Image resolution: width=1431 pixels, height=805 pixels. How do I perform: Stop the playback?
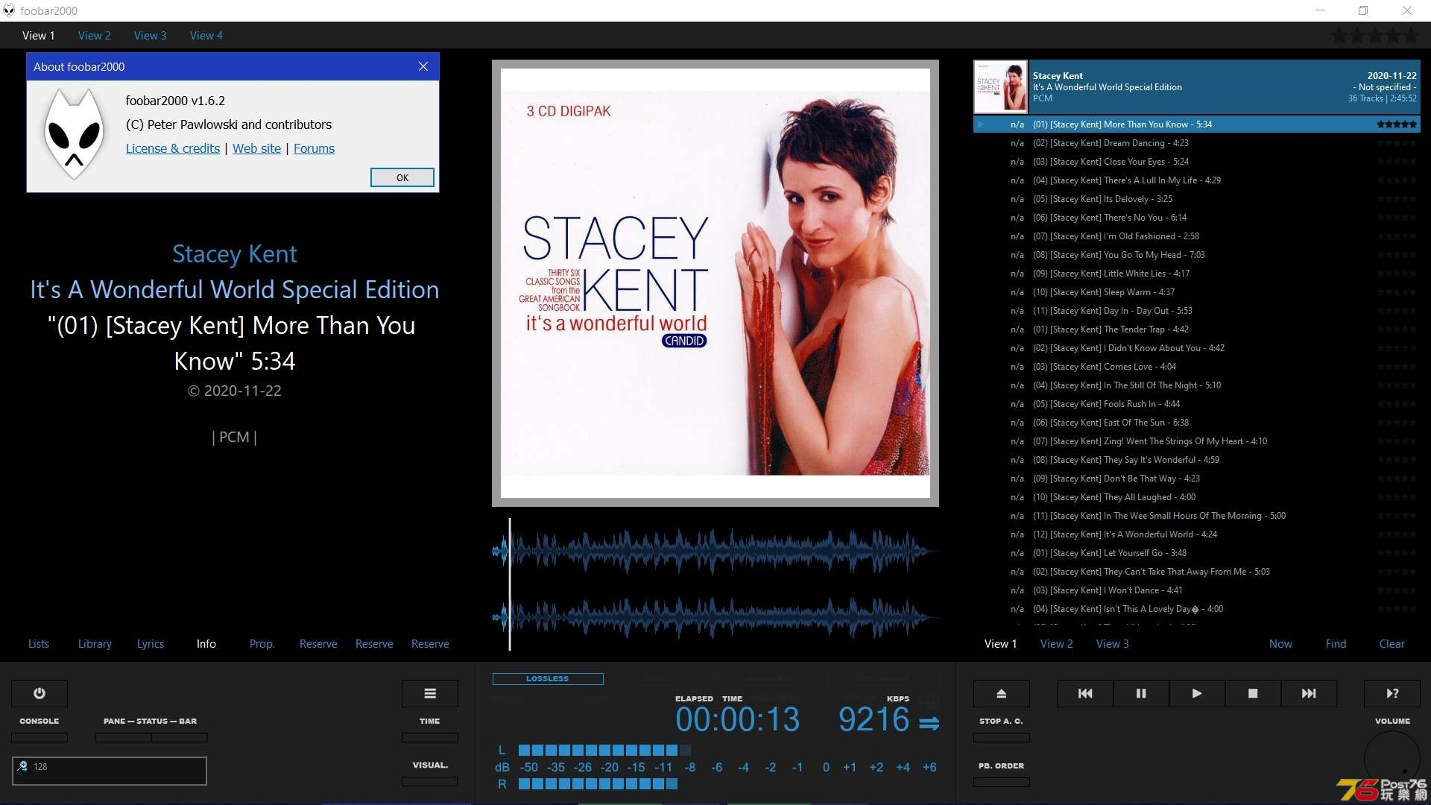click(x=1253, y=693)
